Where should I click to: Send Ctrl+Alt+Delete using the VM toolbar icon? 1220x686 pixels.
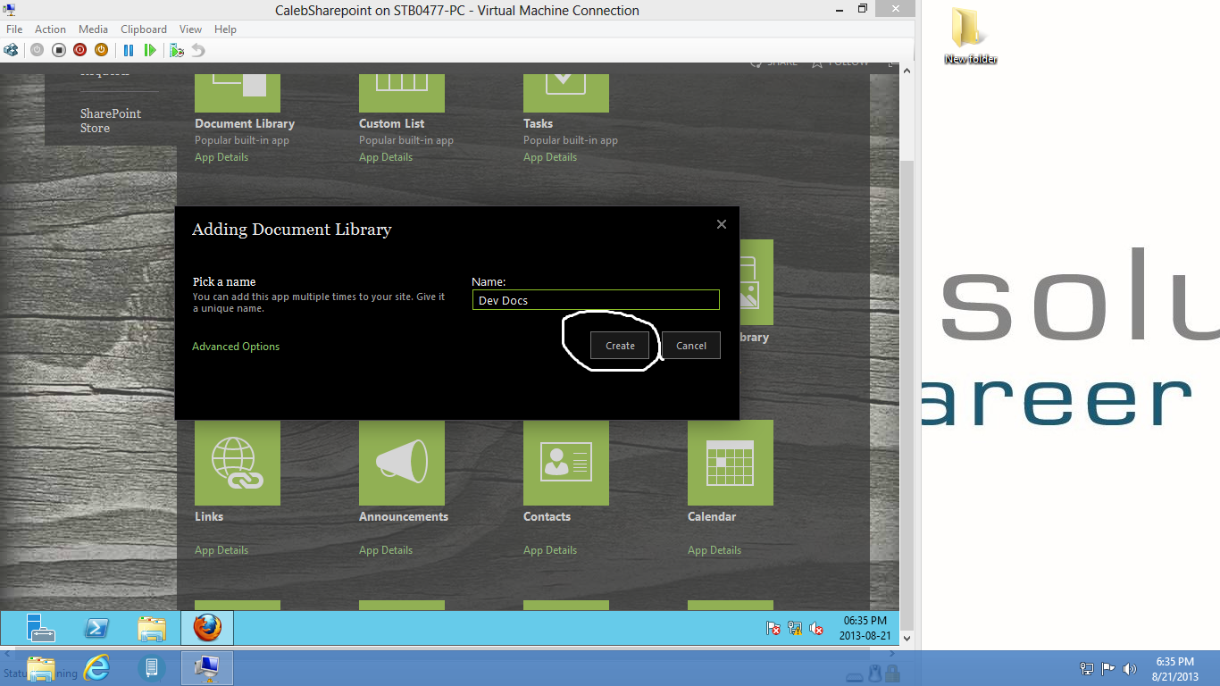[x=11, y=50]
